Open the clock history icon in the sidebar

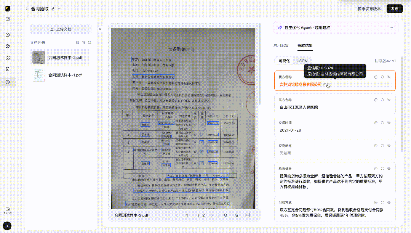click(x=8, y=82)
